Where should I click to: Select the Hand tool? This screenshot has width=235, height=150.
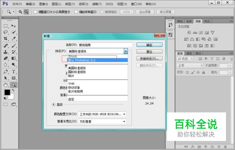(5, 85)
